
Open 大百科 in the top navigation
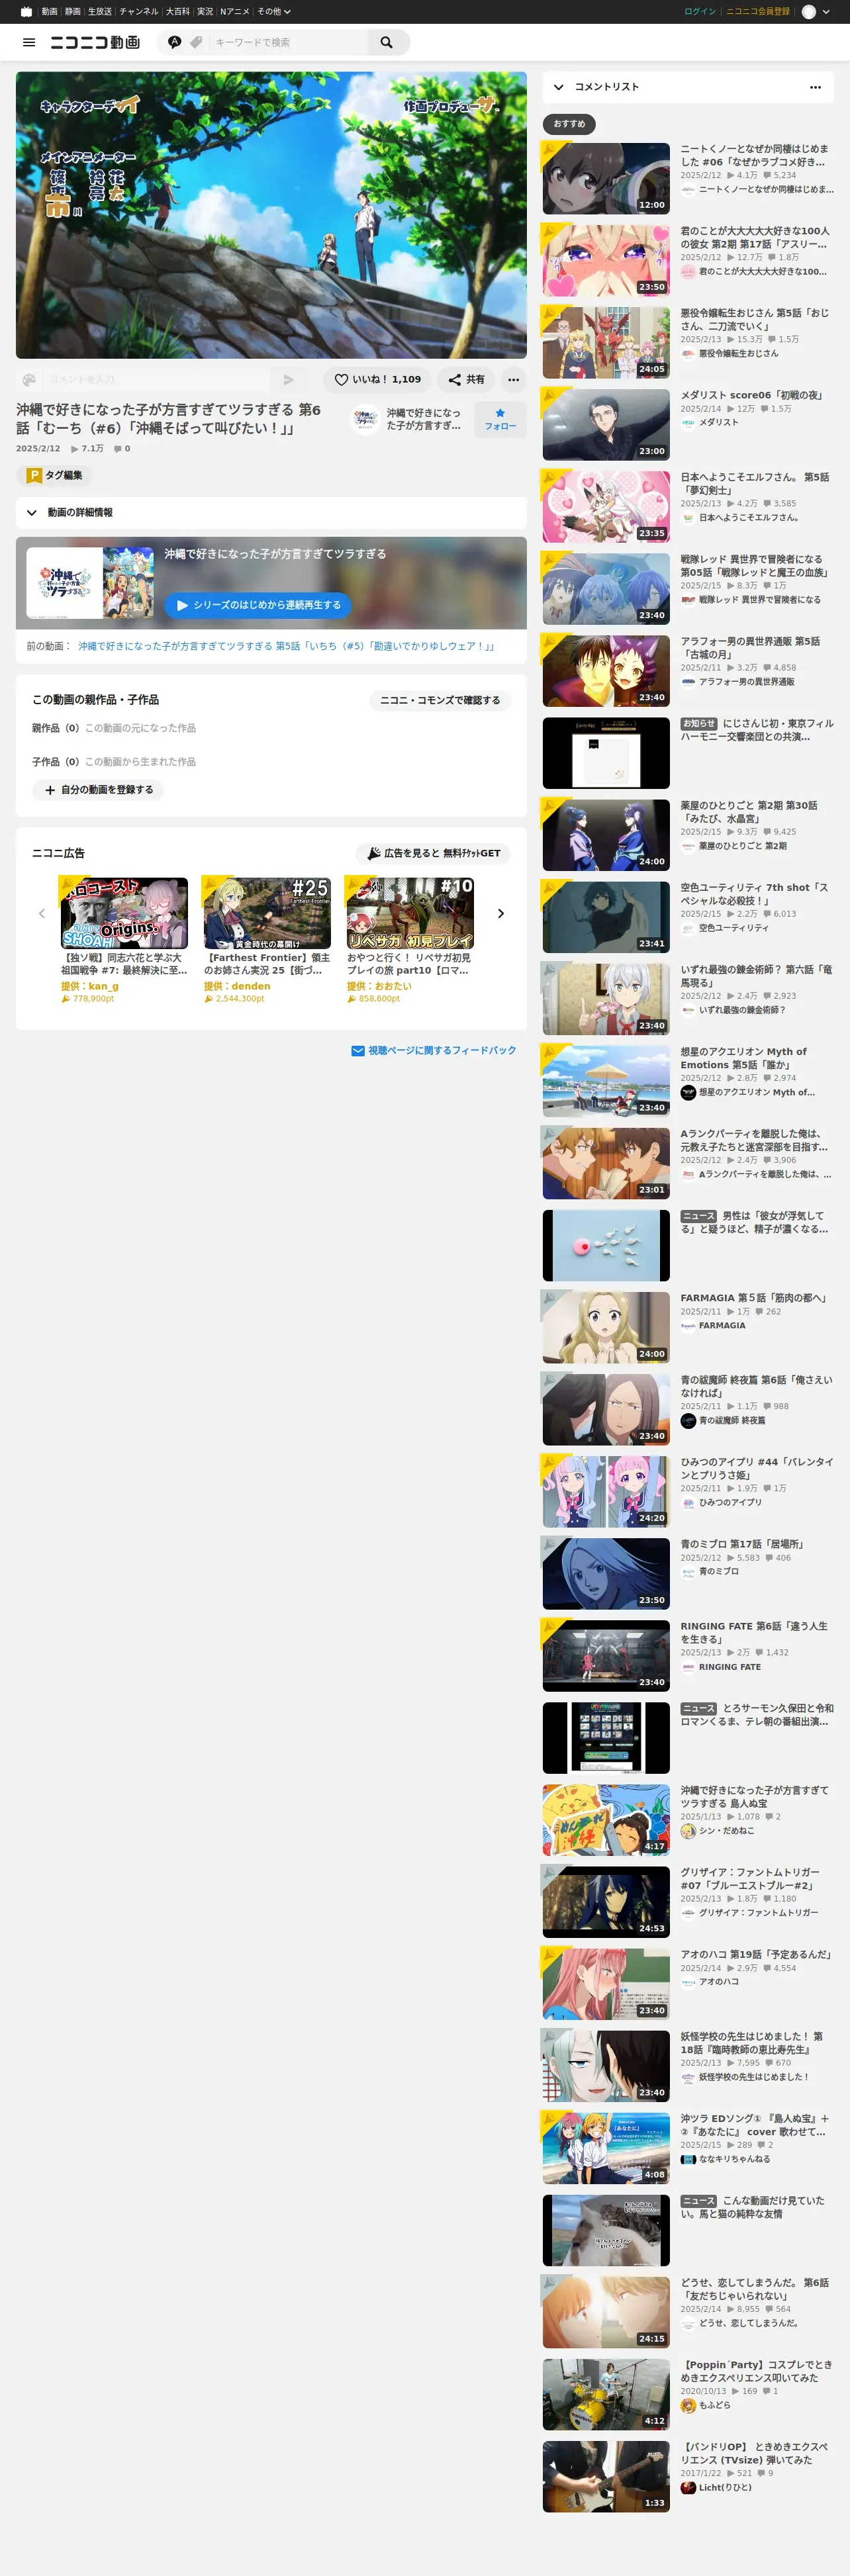(x=178, y=12)
